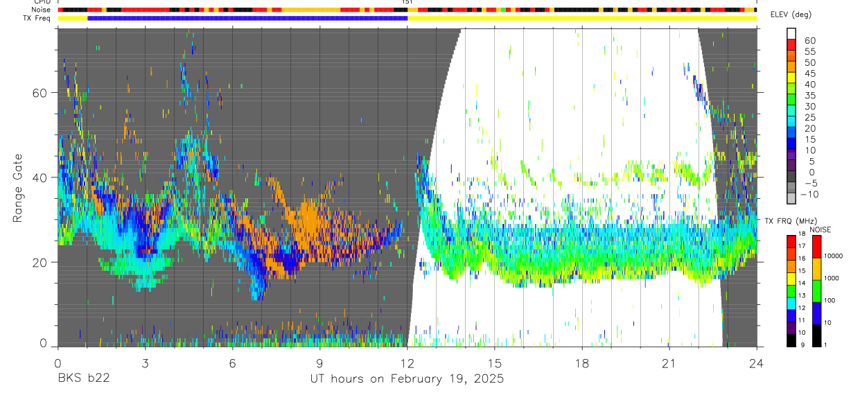Click the 'Range Gate' y-axis title

pyautogui.click(x=17, y=189)
